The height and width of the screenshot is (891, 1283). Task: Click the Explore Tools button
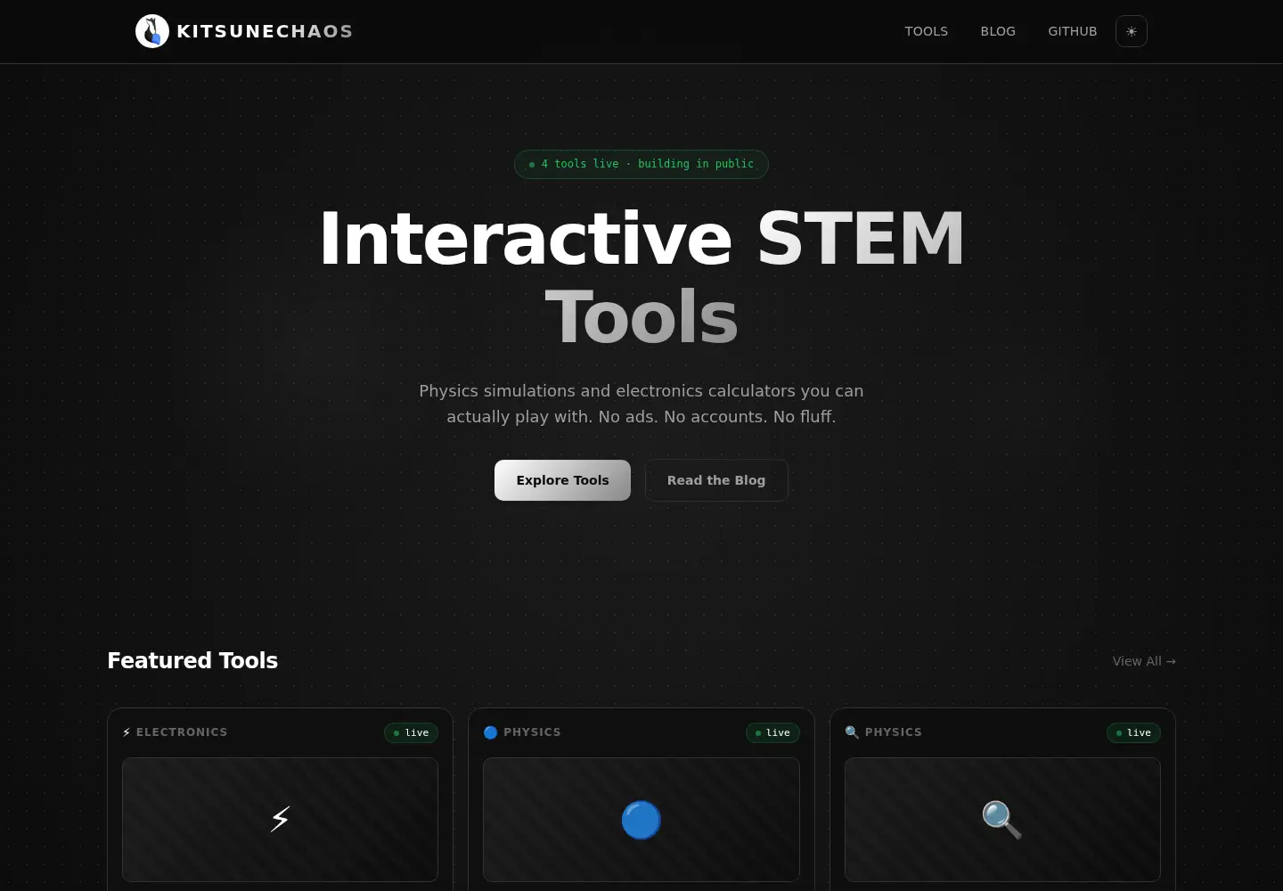tap(562, 480)
